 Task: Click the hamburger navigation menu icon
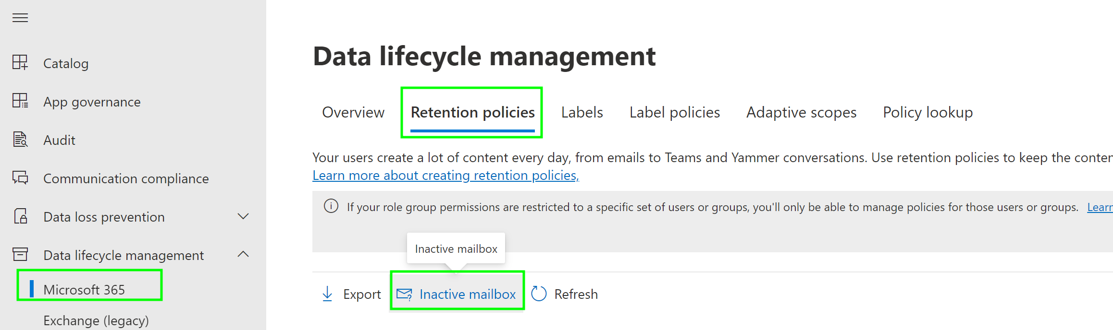click(x=20, y=18)
